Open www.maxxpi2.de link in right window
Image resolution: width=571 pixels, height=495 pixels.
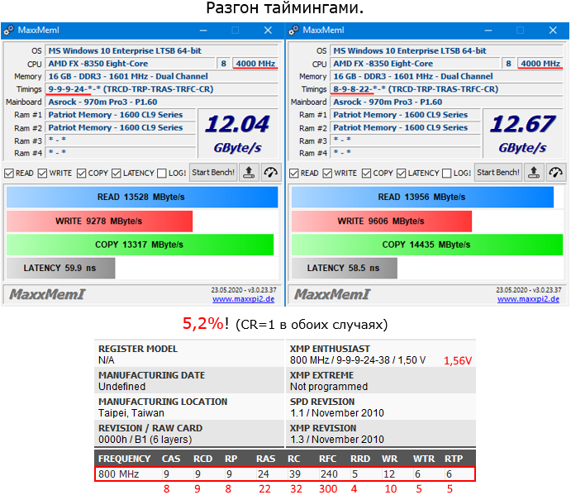click(x=528, y=299)
